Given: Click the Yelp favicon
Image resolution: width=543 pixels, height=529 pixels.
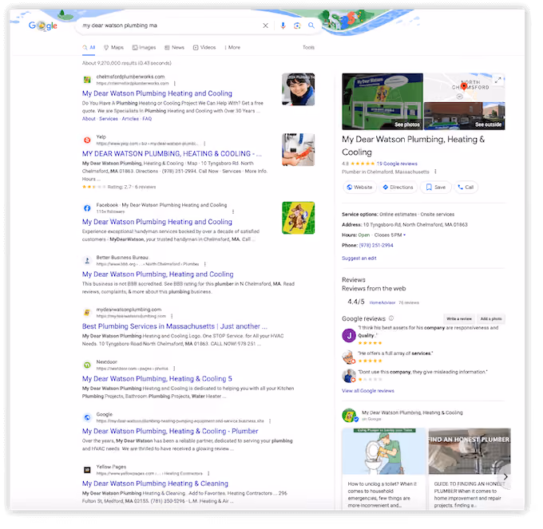Looking at the screenshot, I should click(87, 140).
